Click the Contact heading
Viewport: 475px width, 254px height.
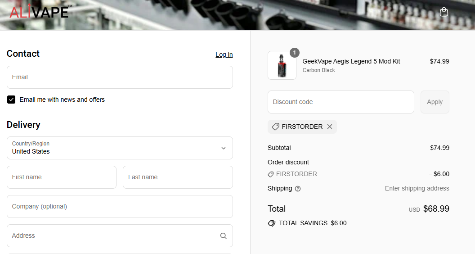[23, 54]
